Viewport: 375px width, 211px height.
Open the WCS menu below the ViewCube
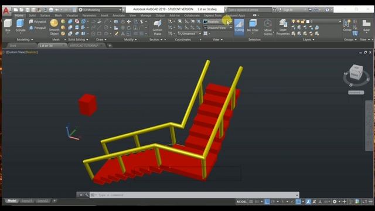(x=356, y=93)
